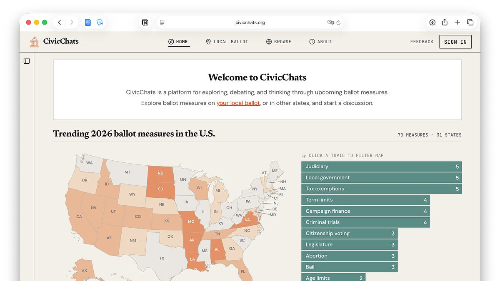Screen dimensions: 500x281
Task: Open the Safari share icon
Action: (445, 22)
